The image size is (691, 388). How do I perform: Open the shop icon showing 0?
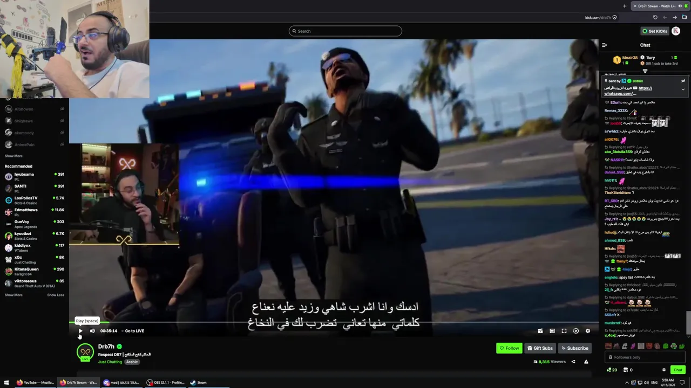pos(628,370)
